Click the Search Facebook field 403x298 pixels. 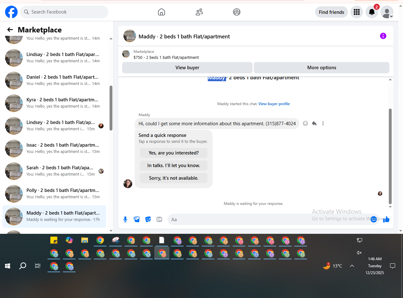coord(64,12)
